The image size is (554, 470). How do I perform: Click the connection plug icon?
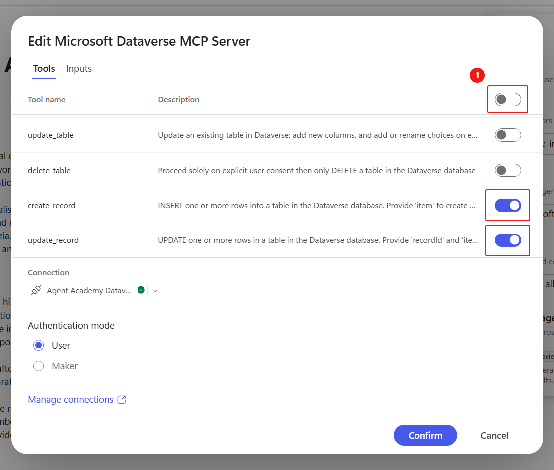point(36,290)
